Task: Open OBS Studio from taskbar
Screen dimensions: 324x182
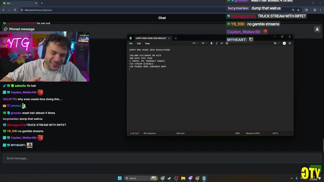Action: [176, 178]
